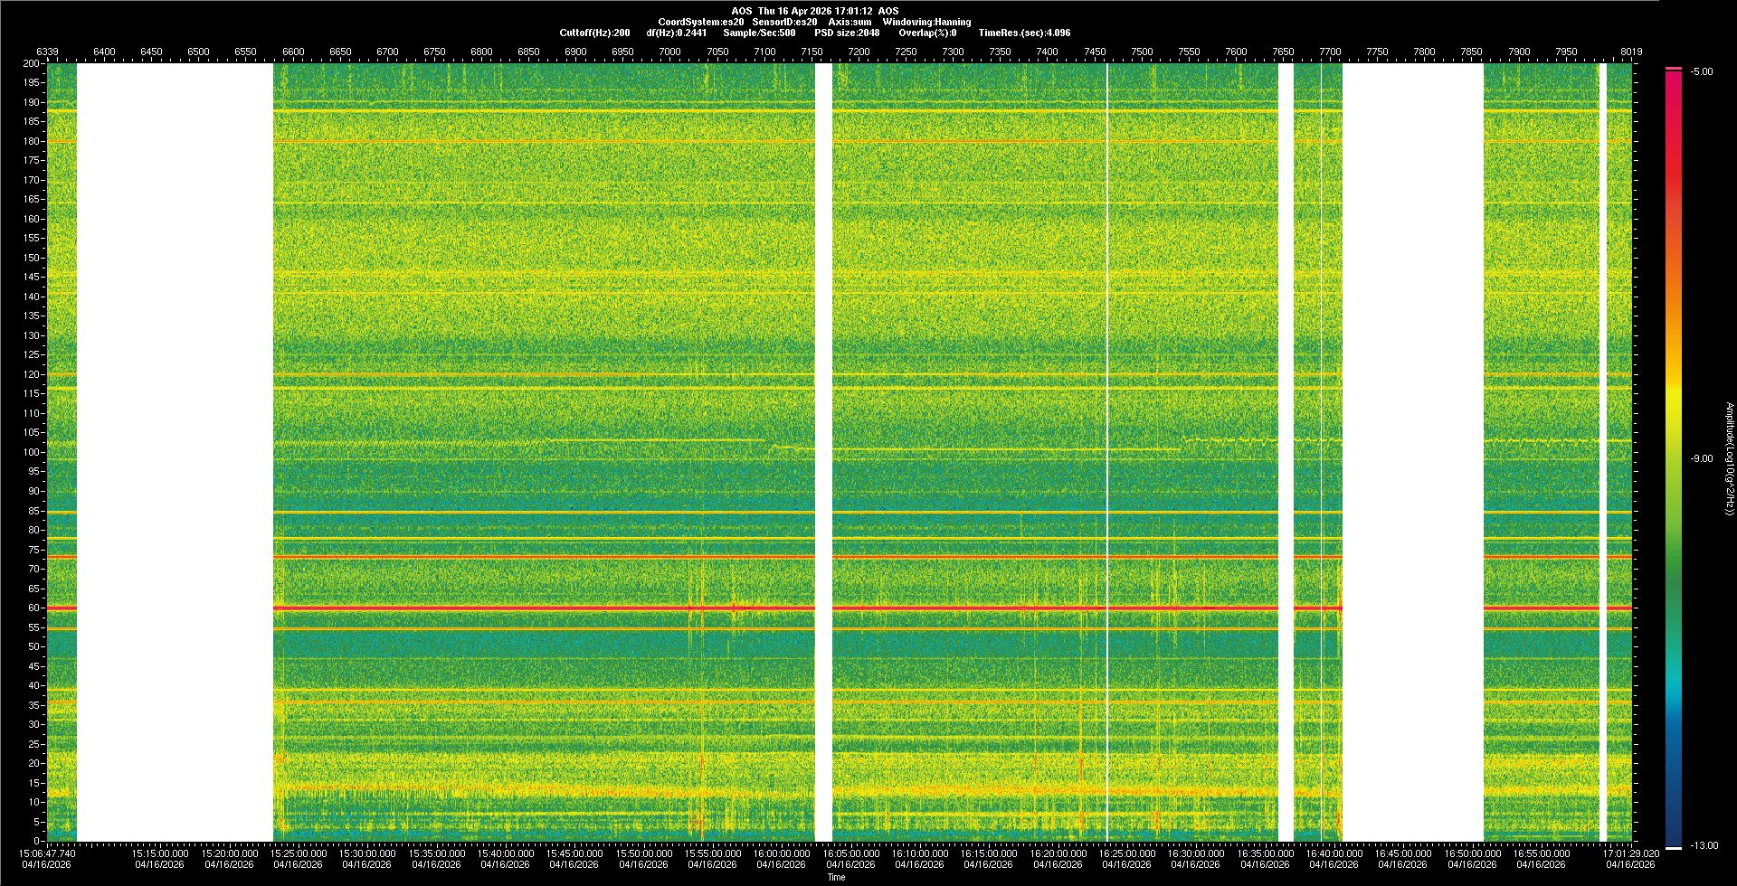
Task: Click the 8019 end tick on the top axis
Action: tap(1631, 52)
